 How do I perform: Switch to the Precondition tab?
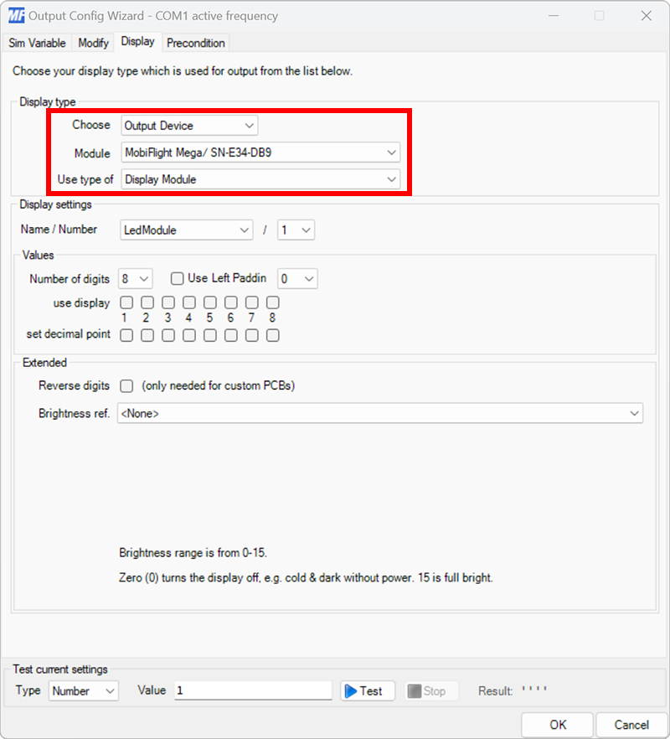(x=195, y=42)
